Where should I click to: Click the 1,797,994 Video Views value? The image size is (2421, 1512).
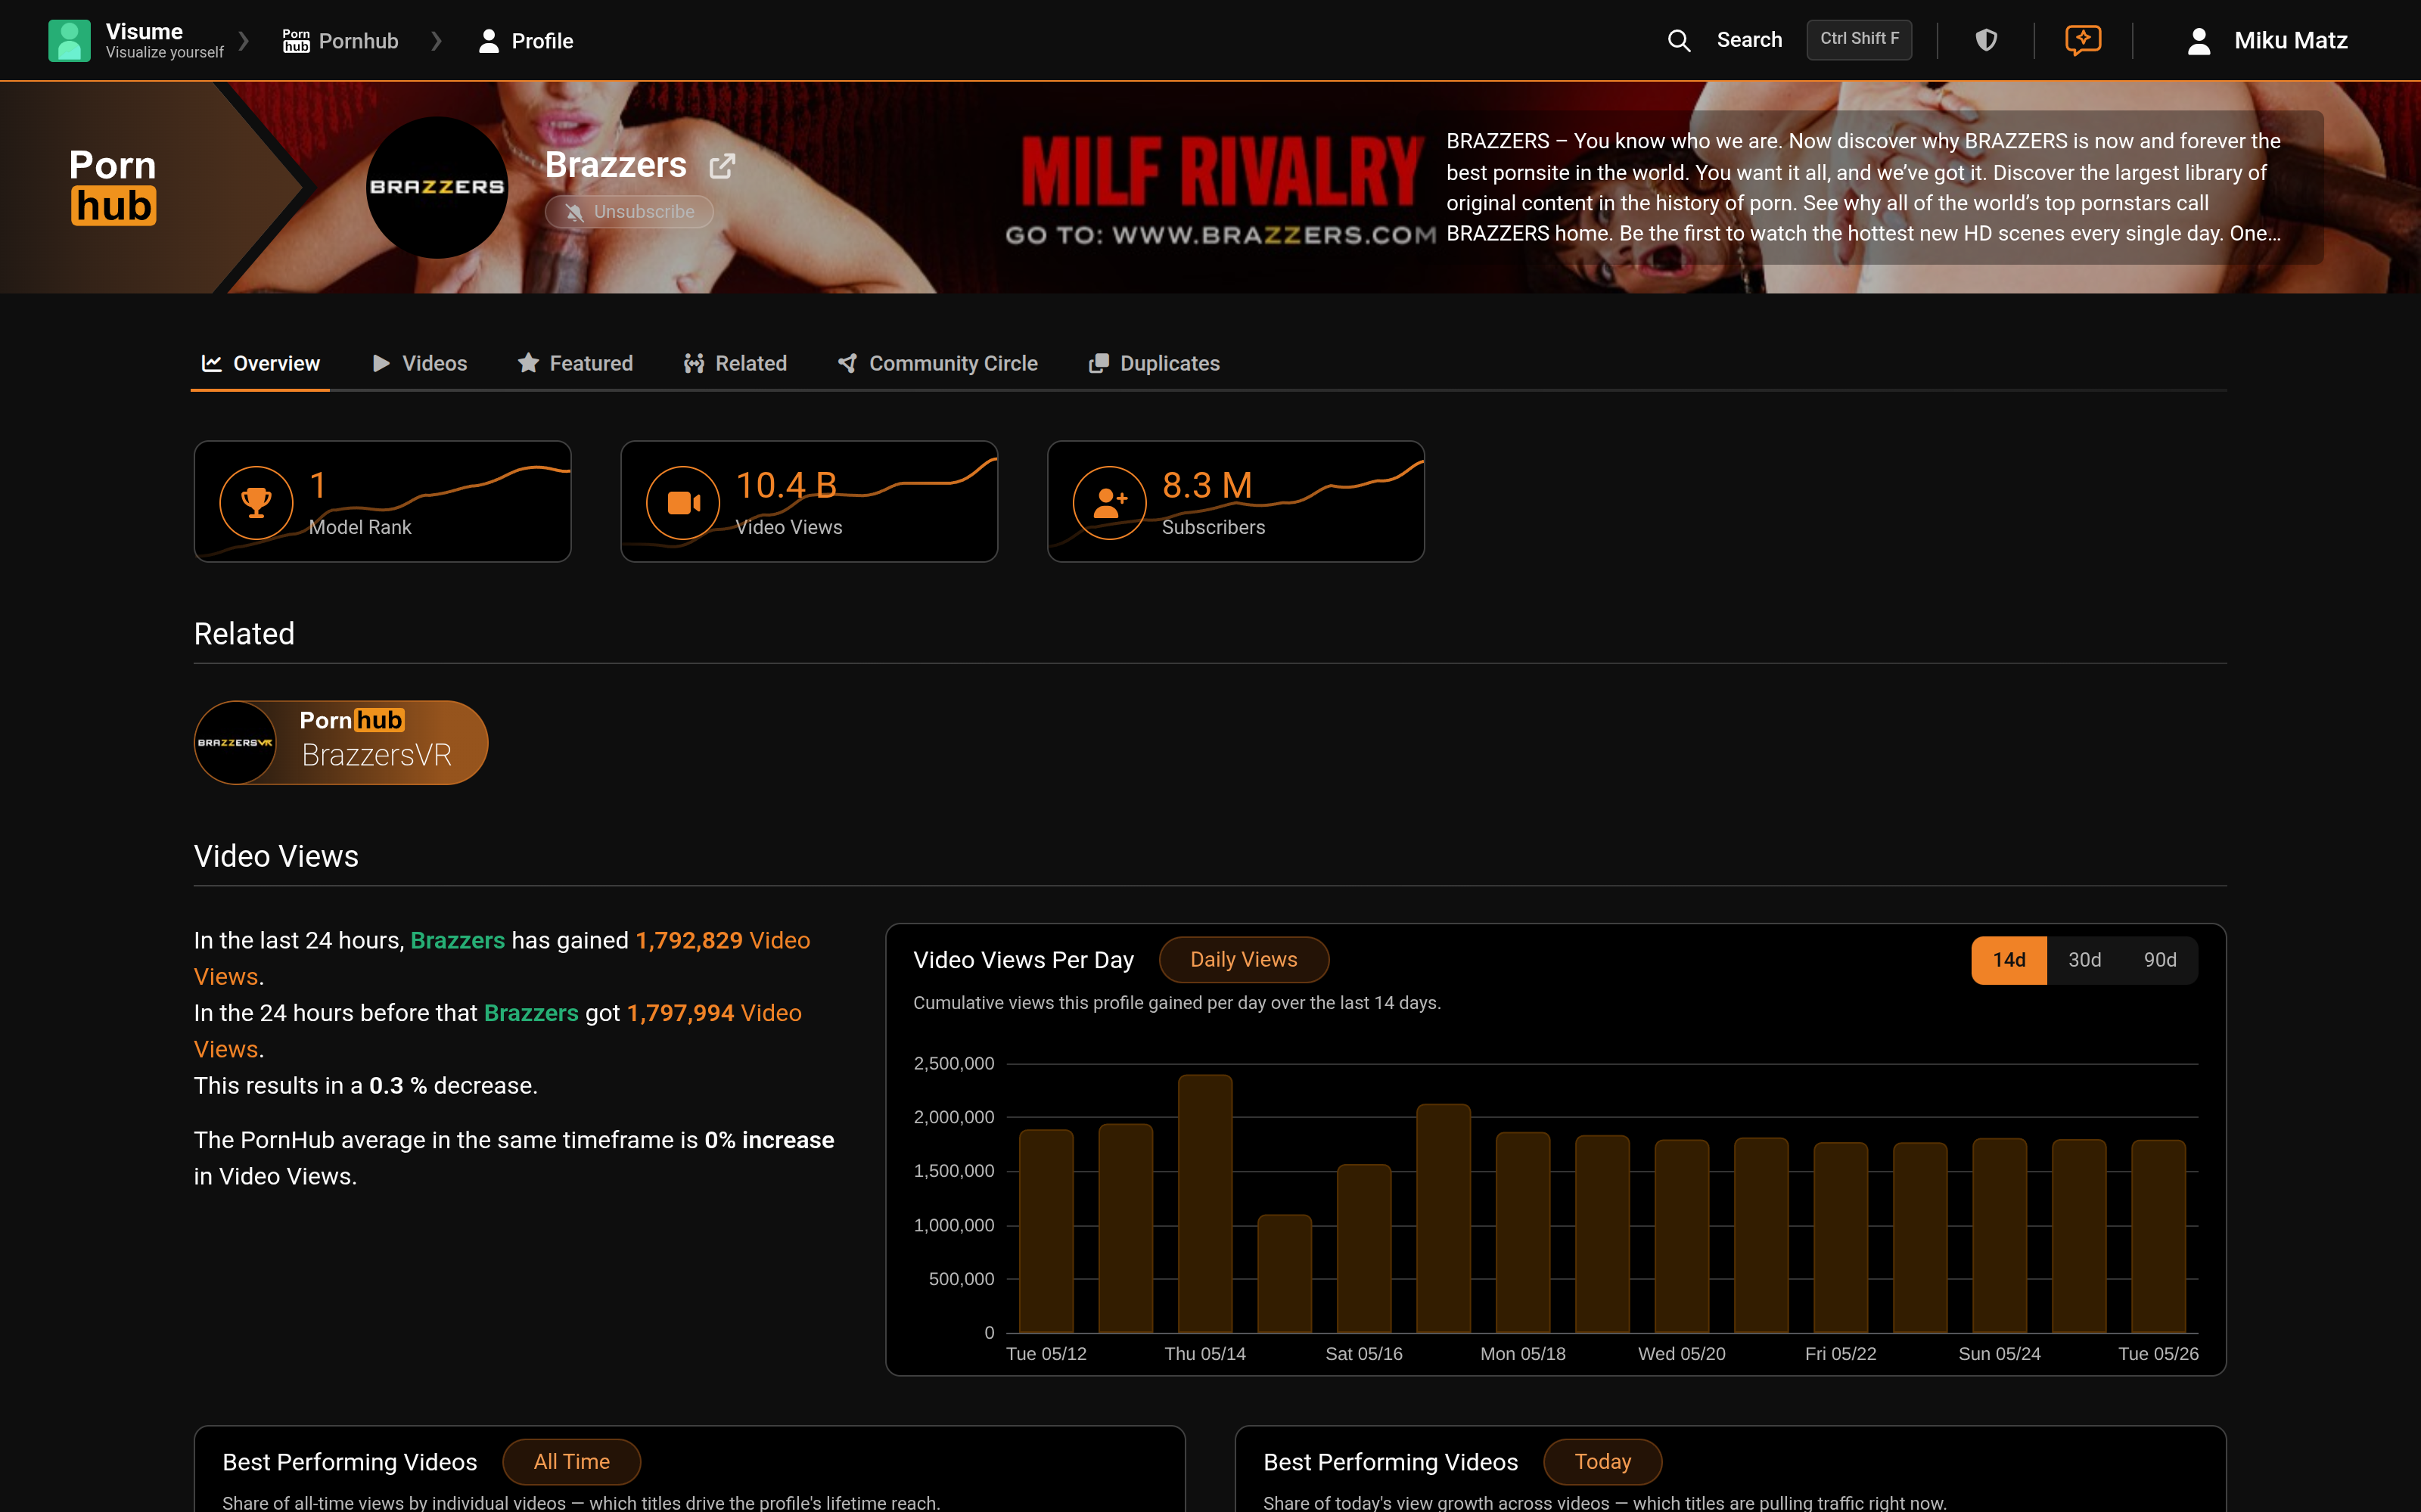680,1013
